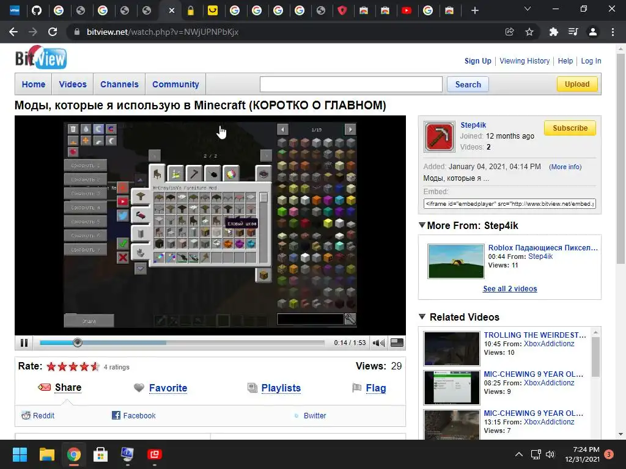The image size is (626, 469).
Task: Open Step4ik channel name link
Action: click(473, 125)
